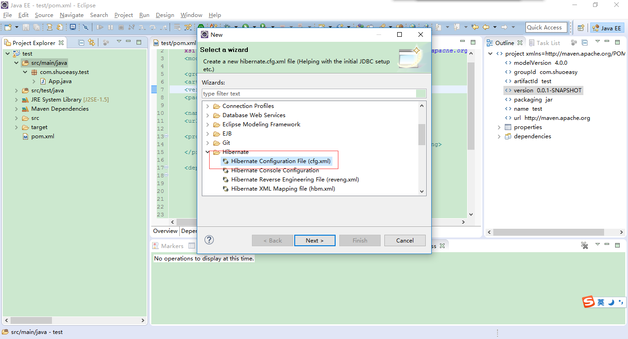Image resolution: width=628 pixels, height=339 pixels.
Task: Switch to the Overview editor tab
Action: 166,231
